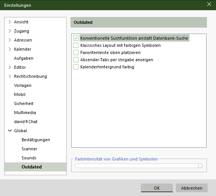Uncheck Konventionelle Suchfunktion anstatt Datenbank-Suche
The width and height of the screenshot is (216, 196).
point(76,38)
